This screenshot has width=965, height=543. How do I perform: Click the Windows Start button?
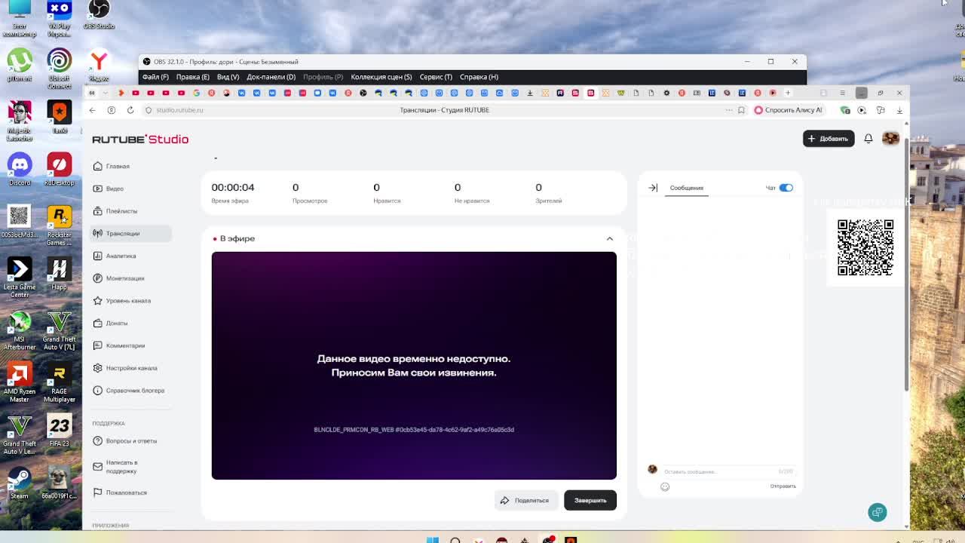click(x=432, y=540)
